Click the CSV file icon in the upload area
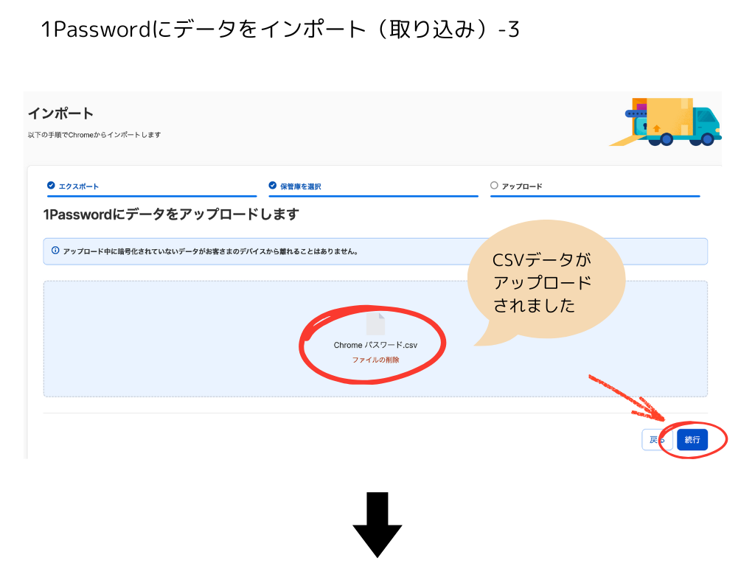Screen dimensions: 755x566 (375, 324)
